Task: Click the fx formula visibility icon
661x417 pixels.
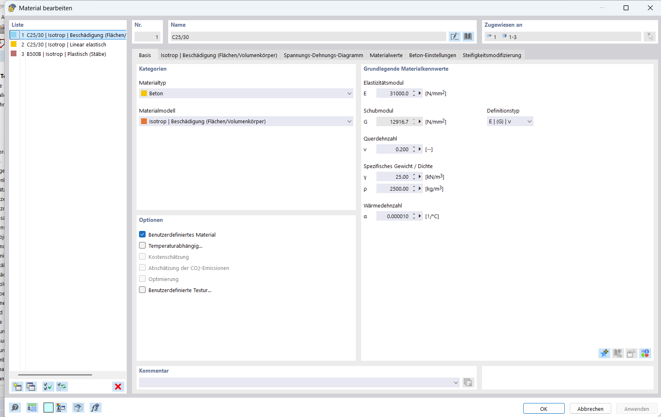Action: tap(95, 408)
